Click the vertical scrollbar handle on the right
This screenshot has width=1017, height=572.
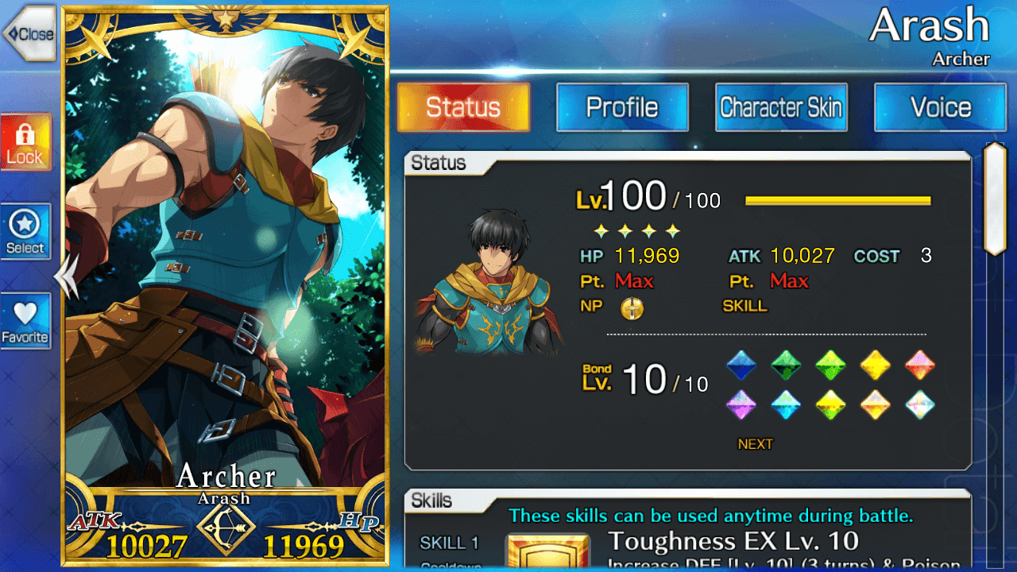click(996, 199)
